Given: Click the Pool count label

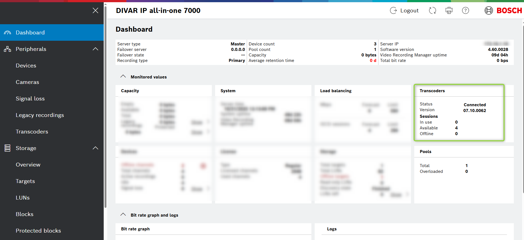Looking at the screenshot, I should [x=259, y=50].
